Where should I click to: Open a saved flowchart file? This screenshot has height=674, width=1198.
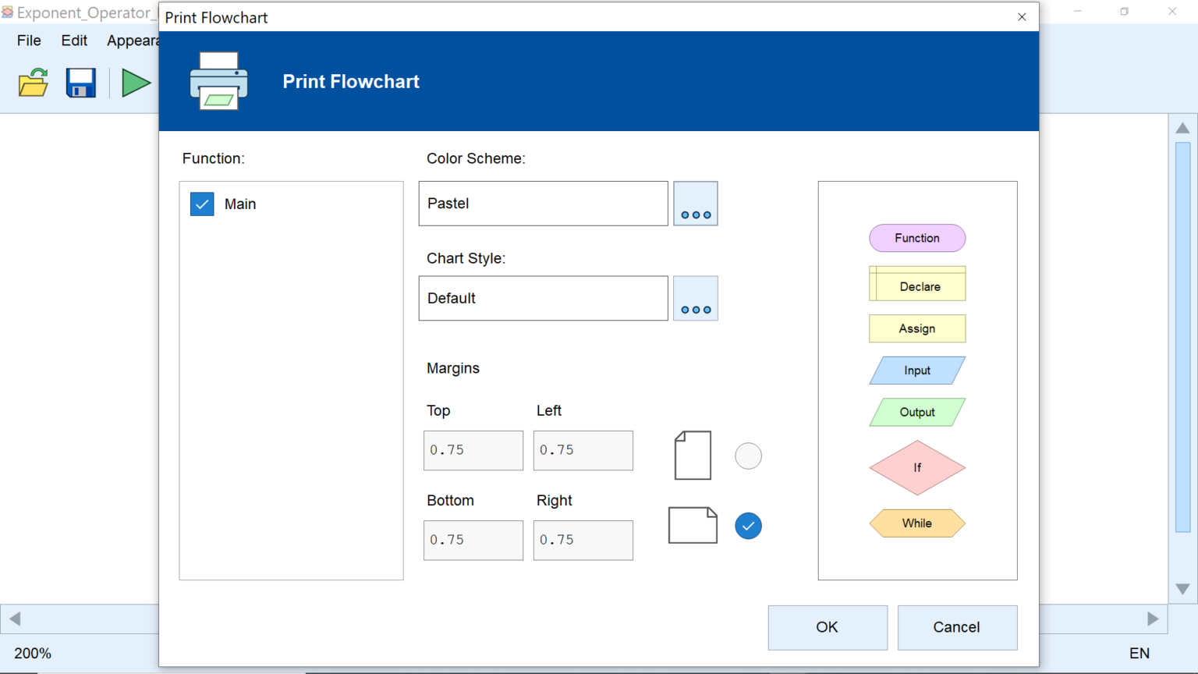33,83
